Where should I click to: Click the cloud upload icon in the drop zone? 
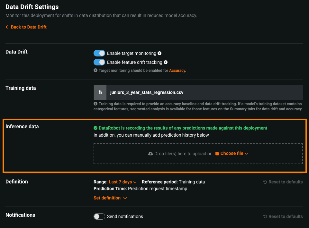[150, 154]
